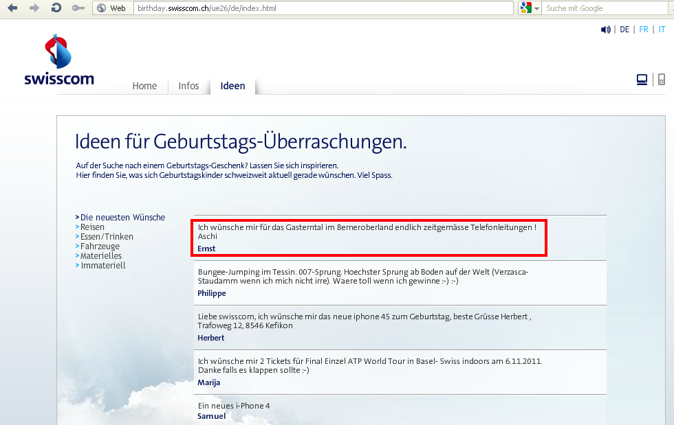This screenshot has width=674, height=425.
Task: Click the name Philippe
Action: [212, 293]
